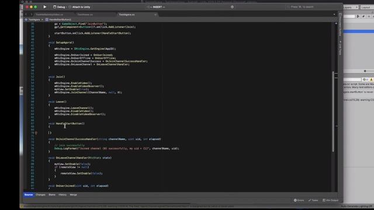Open the Debug configuration selector

(x=59, y=7)
